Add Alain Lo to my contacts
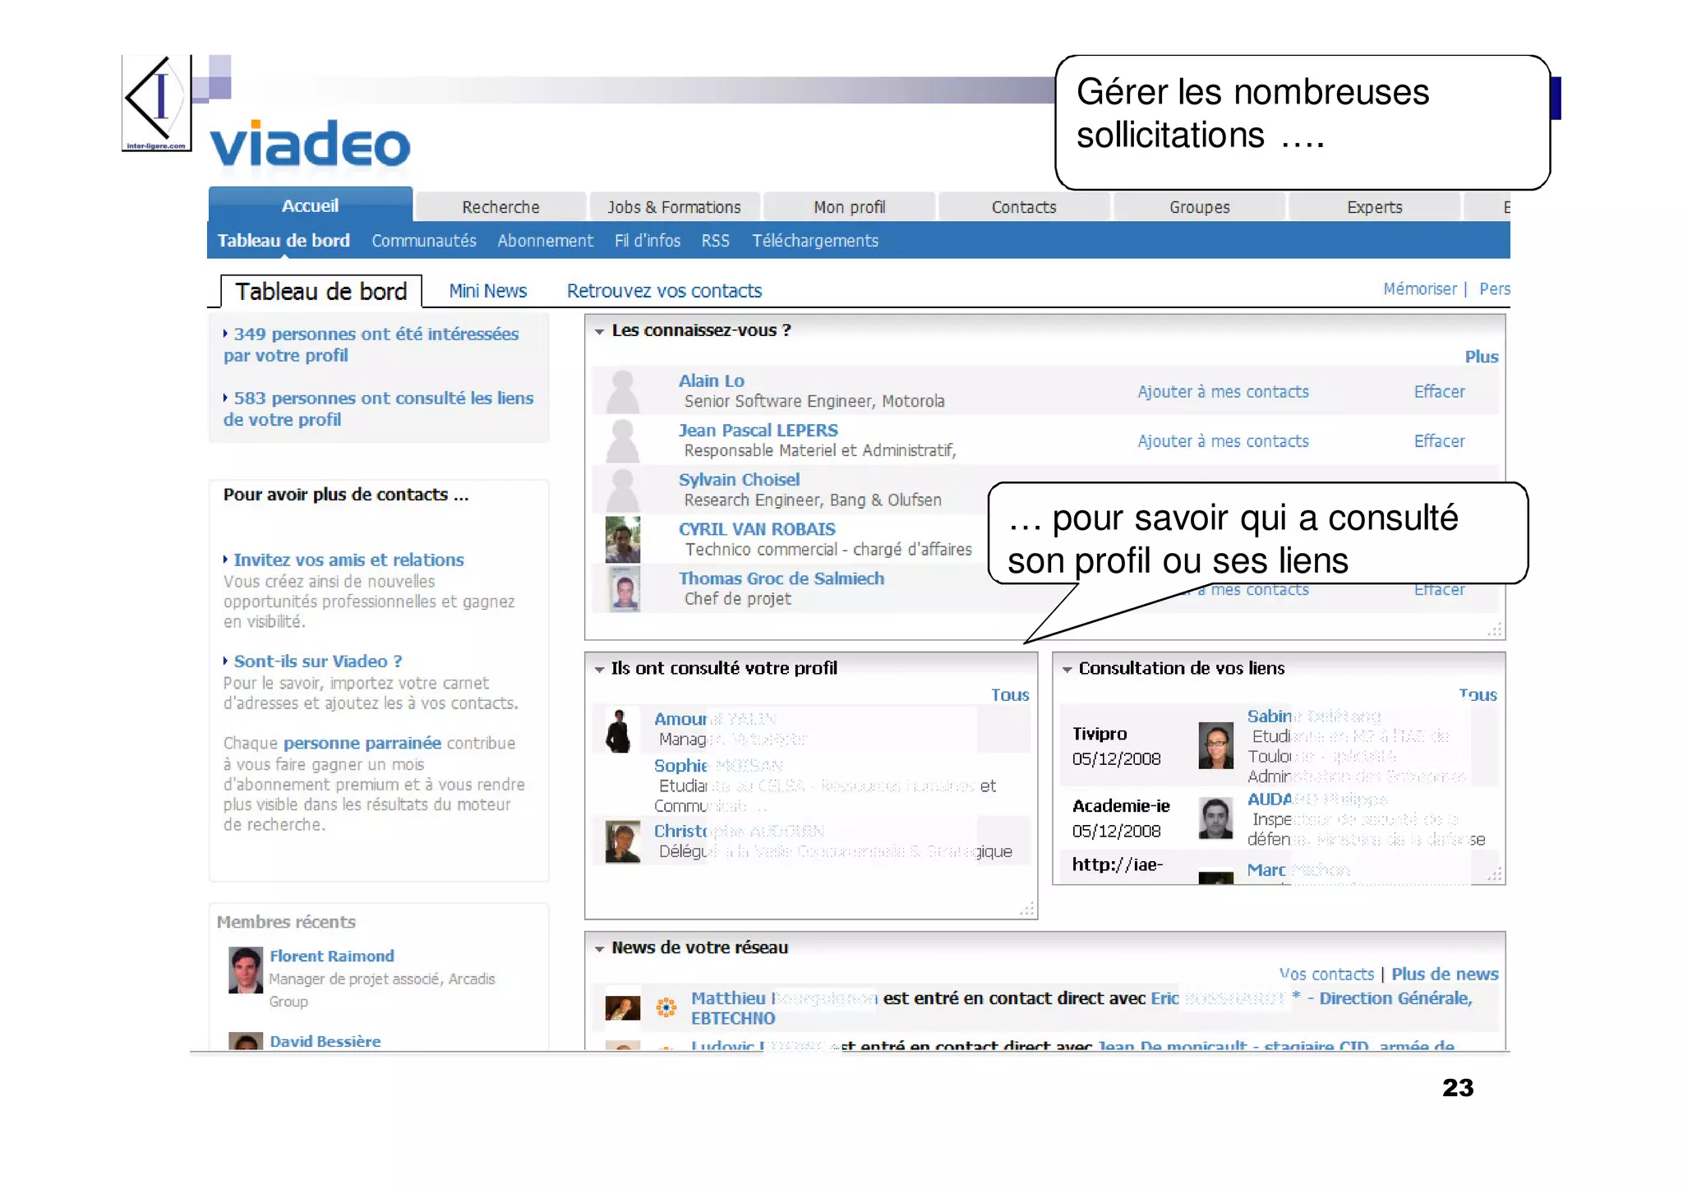Viewport: 1683px width, 1189px height. 1223,392
